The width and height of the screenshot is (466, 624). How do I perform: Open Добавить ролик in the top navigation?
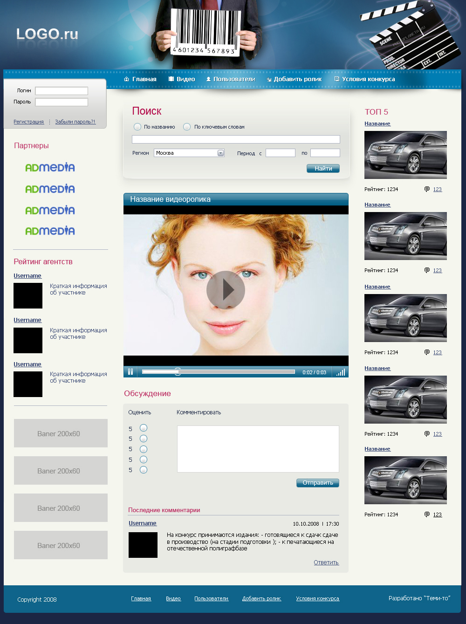[x=298, y=79]
